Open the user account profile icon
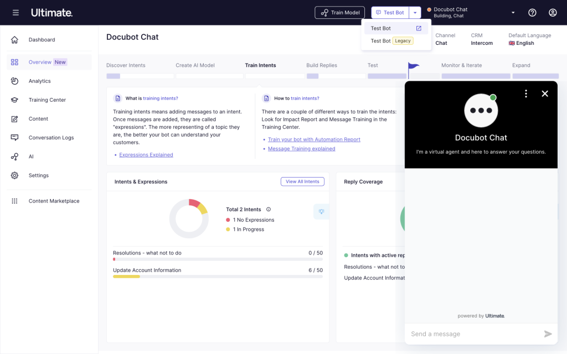567x354 pixels. (x=553, y=13)
